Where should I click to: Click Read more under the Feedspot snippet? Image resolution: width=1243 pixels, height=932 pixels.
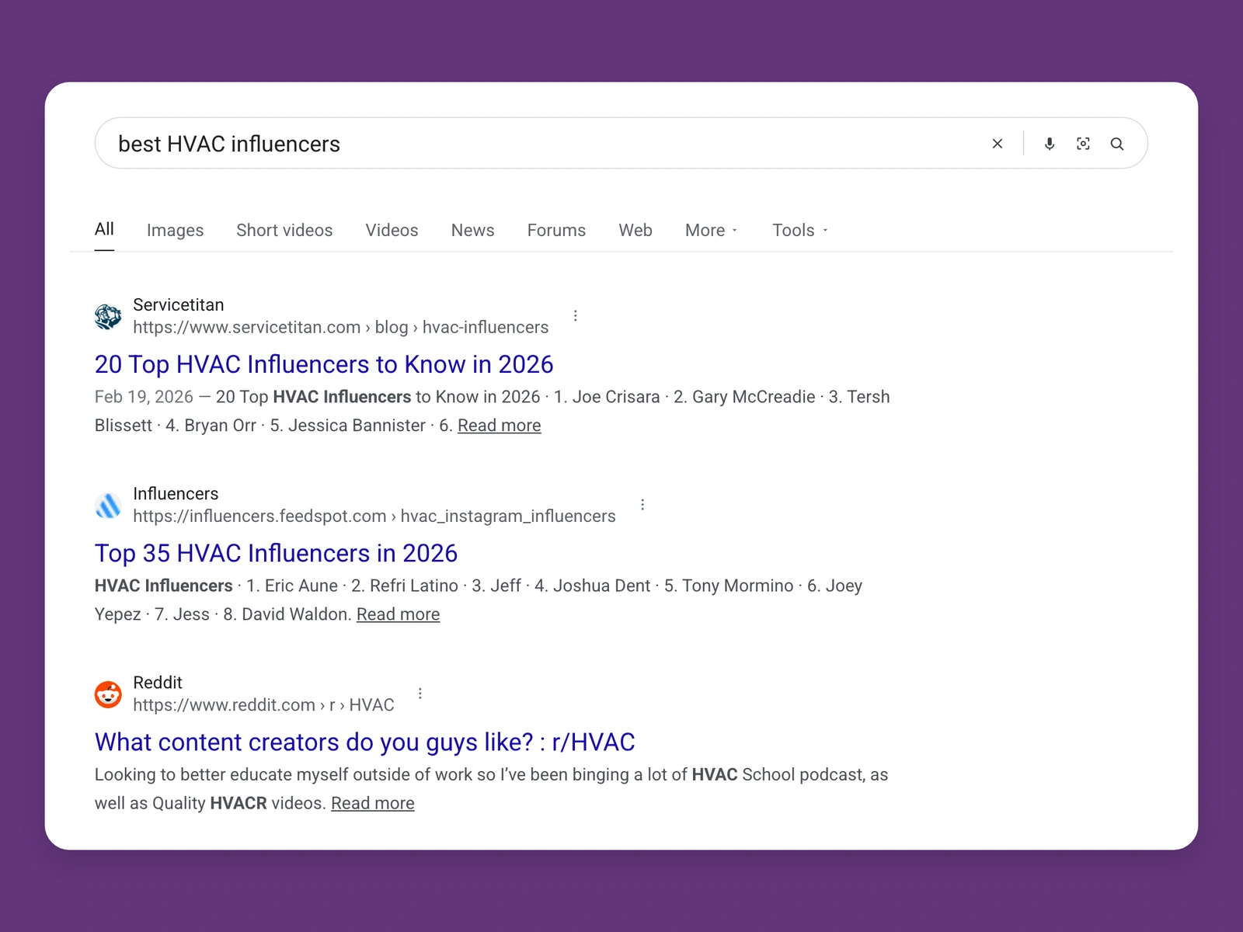[398, 614]
